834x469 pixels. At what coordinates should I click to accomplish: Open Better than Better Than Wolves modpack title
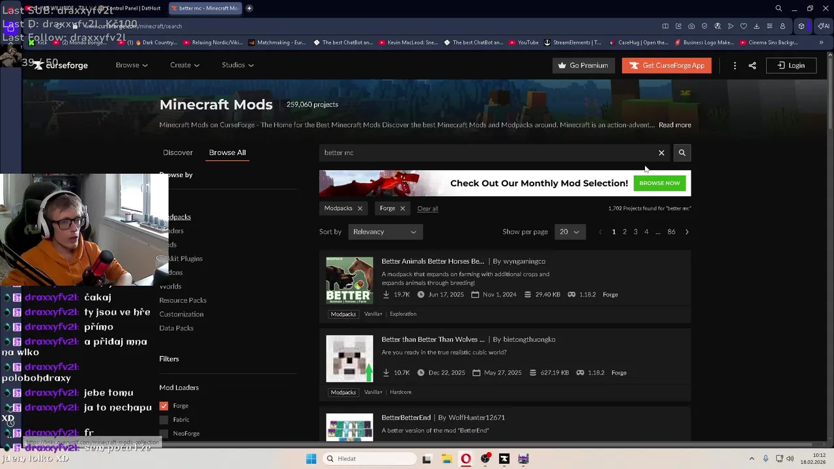click(x=433, y=339)
